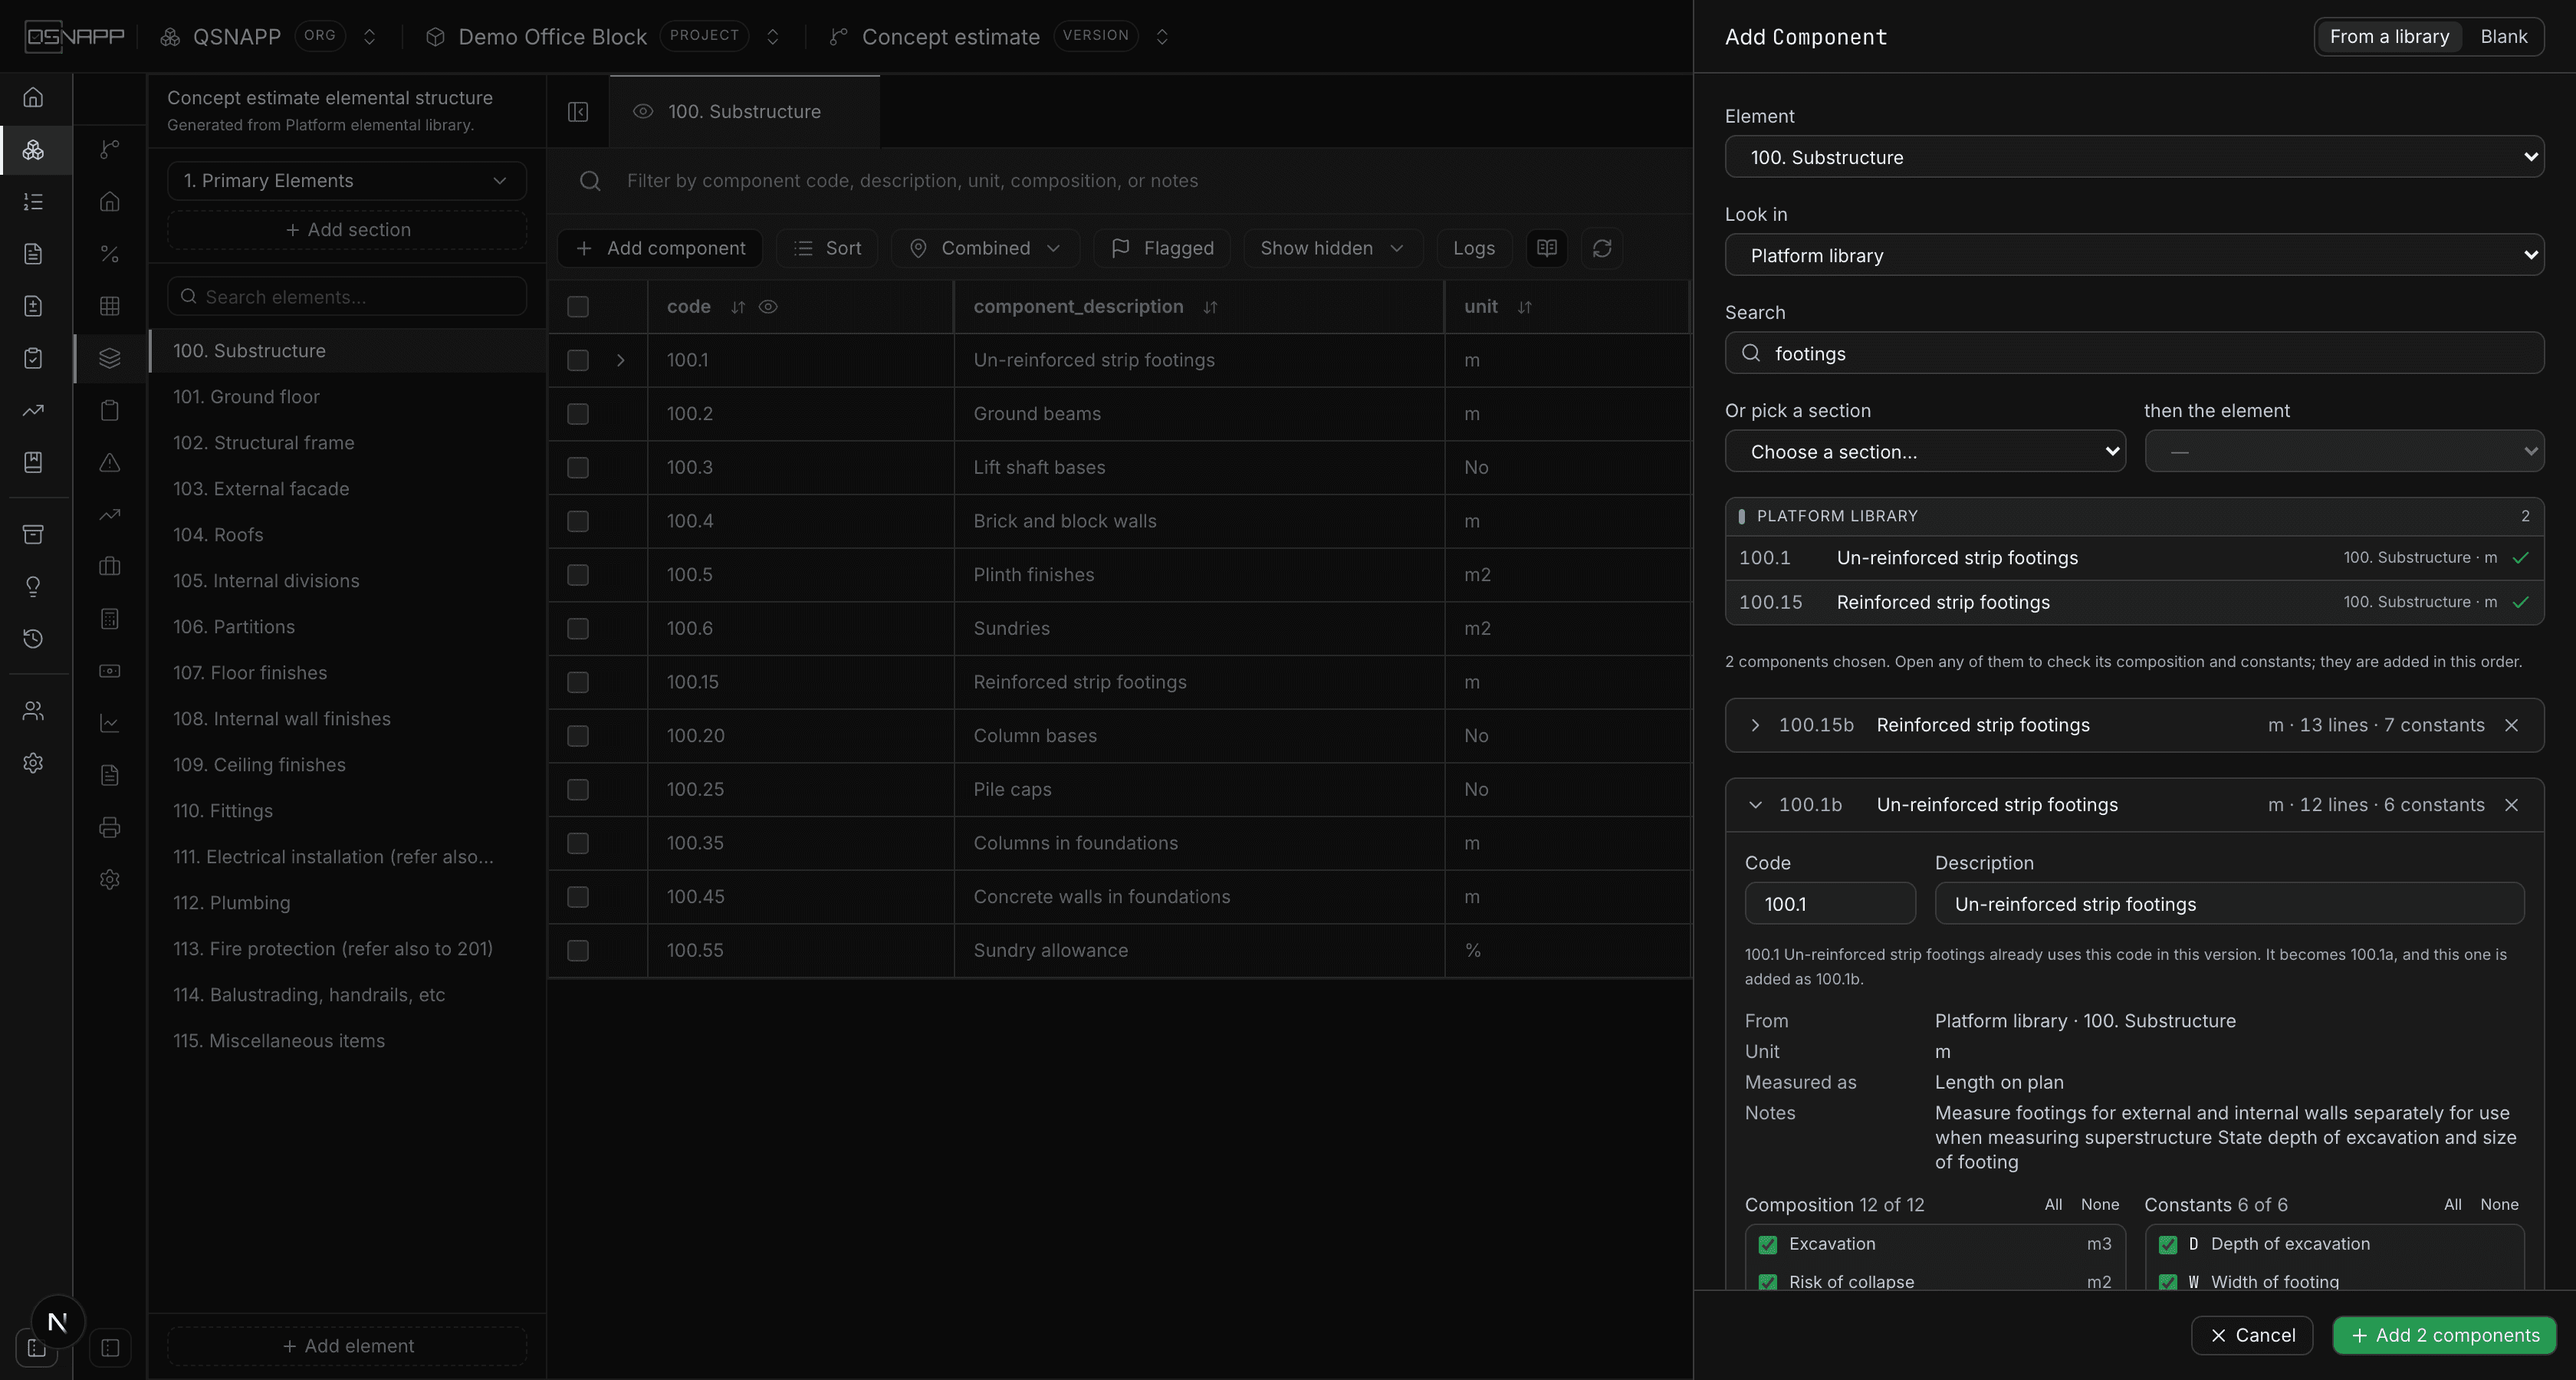Expand the 100.1 table row chevron
This screenshot has height=1380, width=2576.
pos(620,360)
